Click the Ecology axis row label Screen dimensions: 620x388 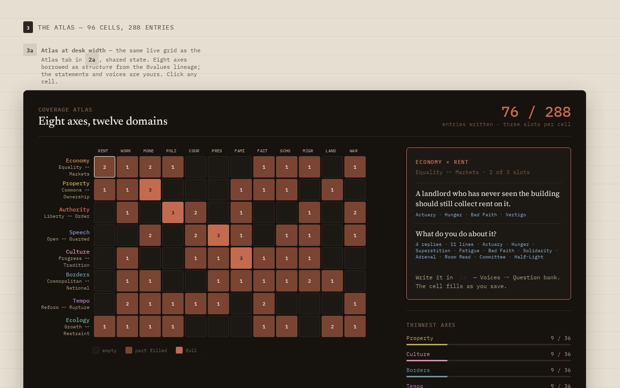tap(77, 326)
